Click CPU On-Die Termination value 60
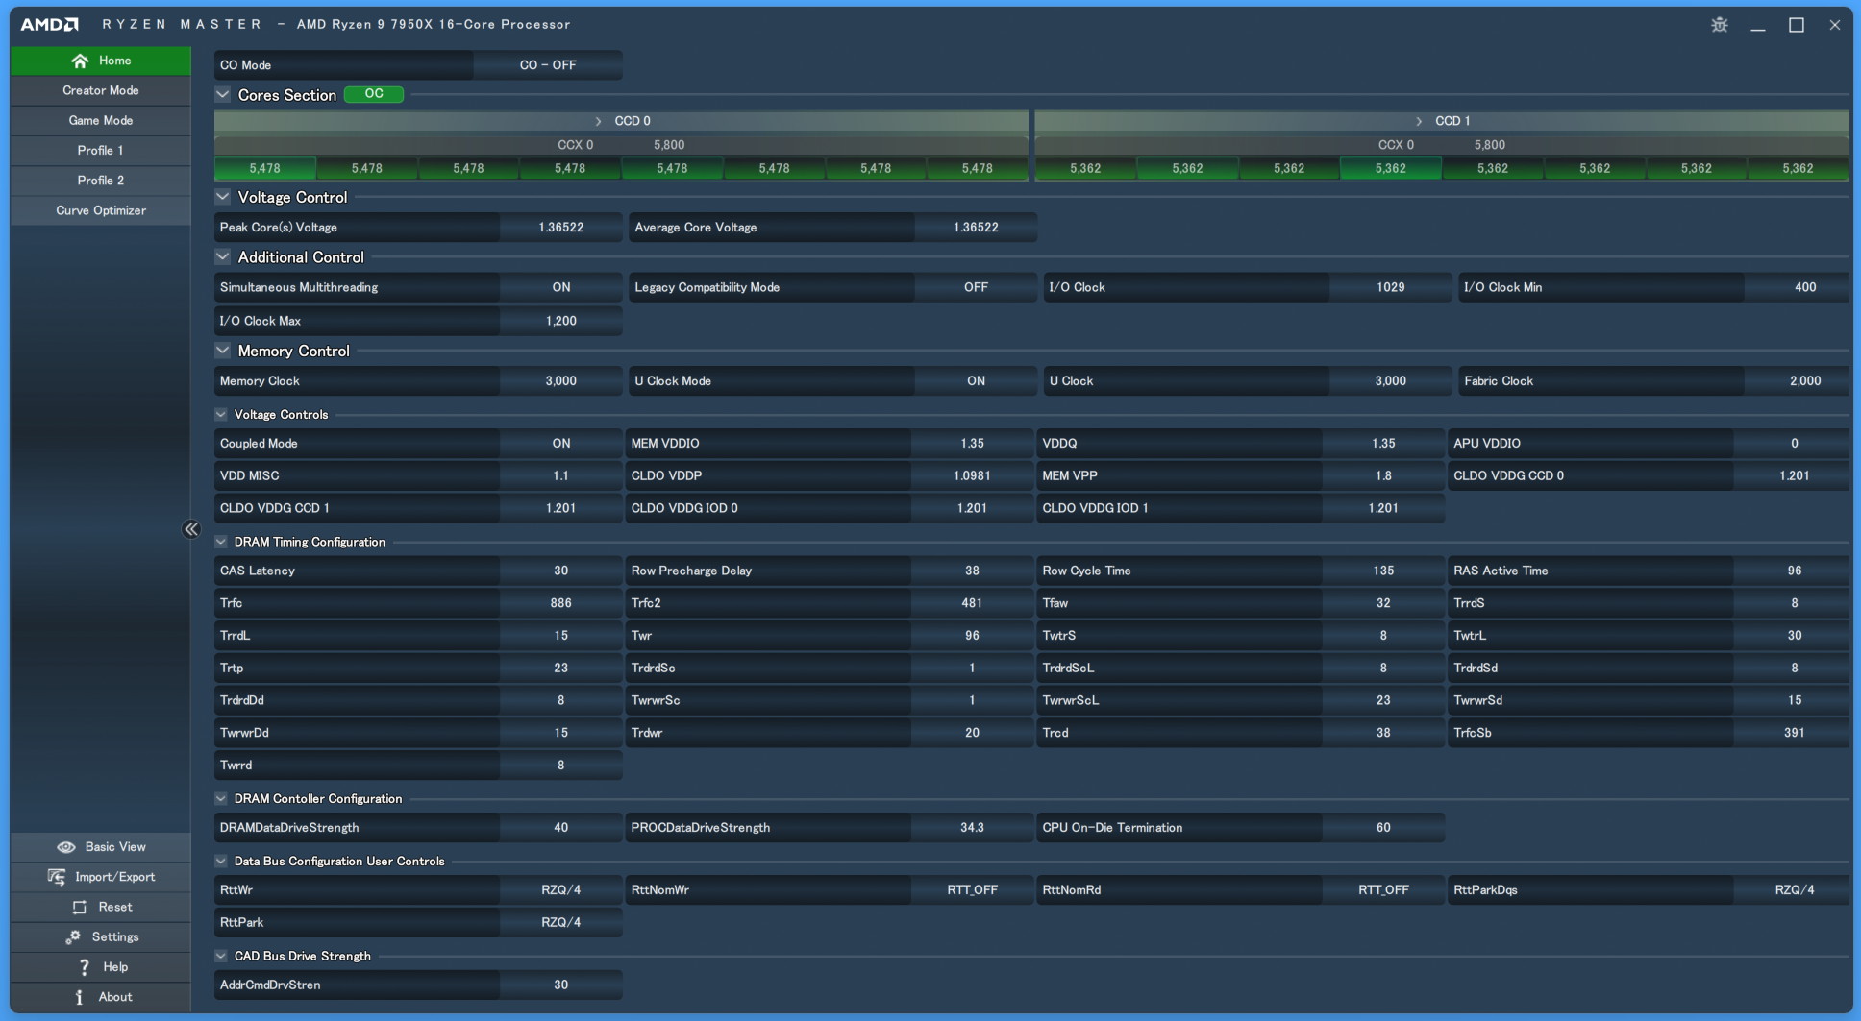This screenshot has width=1861, height=1021. [1383, 828]
